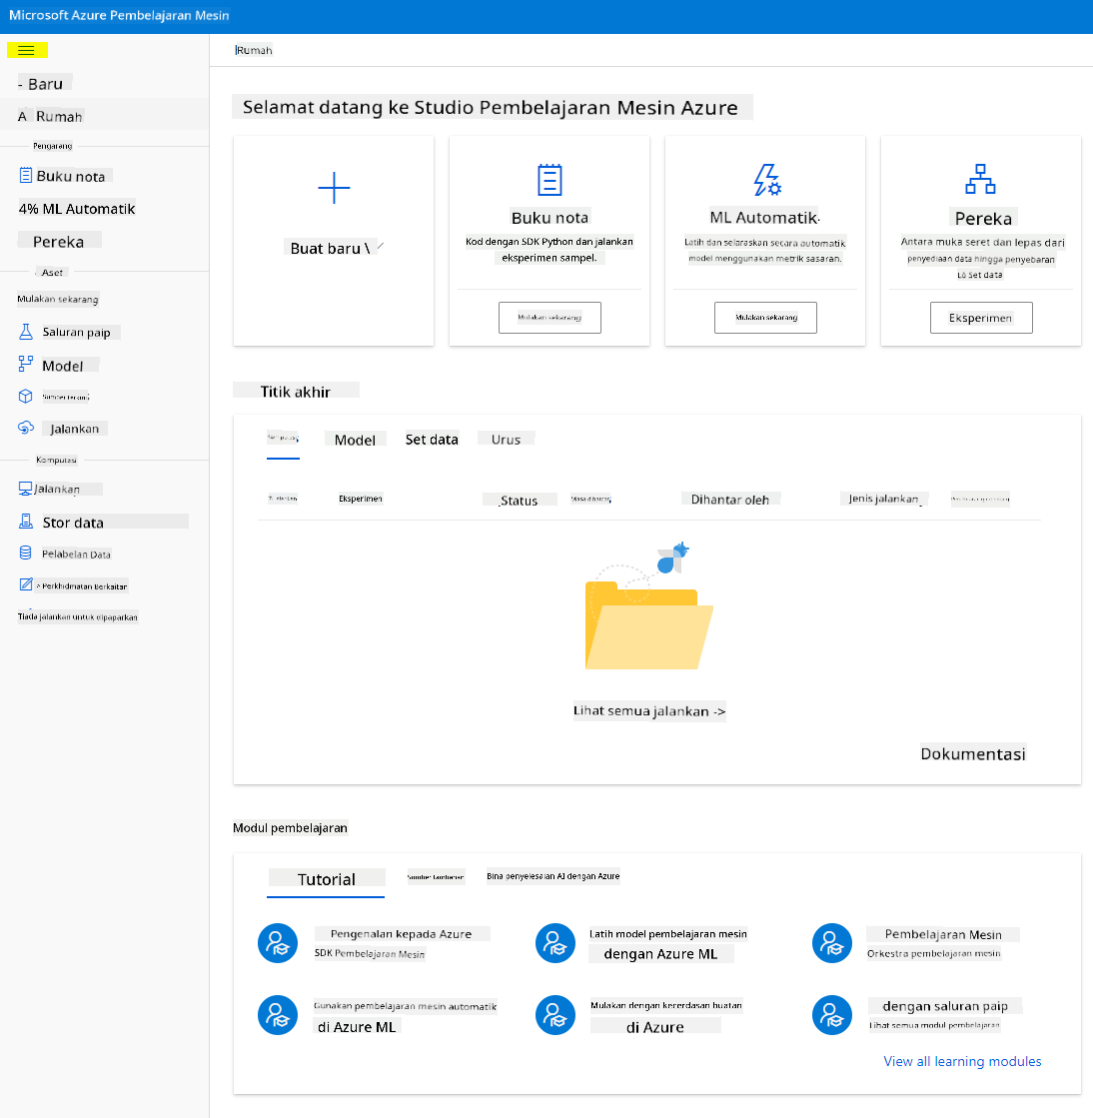Click the Mulakan dengan kecerdasan buatan icon
The image size is (1093, 1118).
(555, 1015)
